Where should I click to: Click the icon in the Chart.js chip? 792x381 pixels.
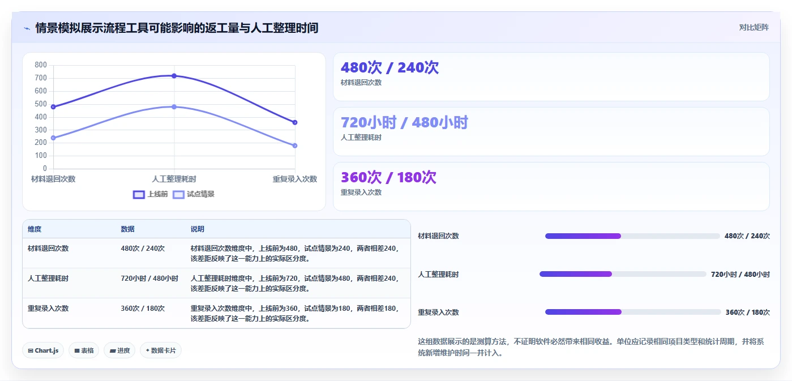point(31,351)
